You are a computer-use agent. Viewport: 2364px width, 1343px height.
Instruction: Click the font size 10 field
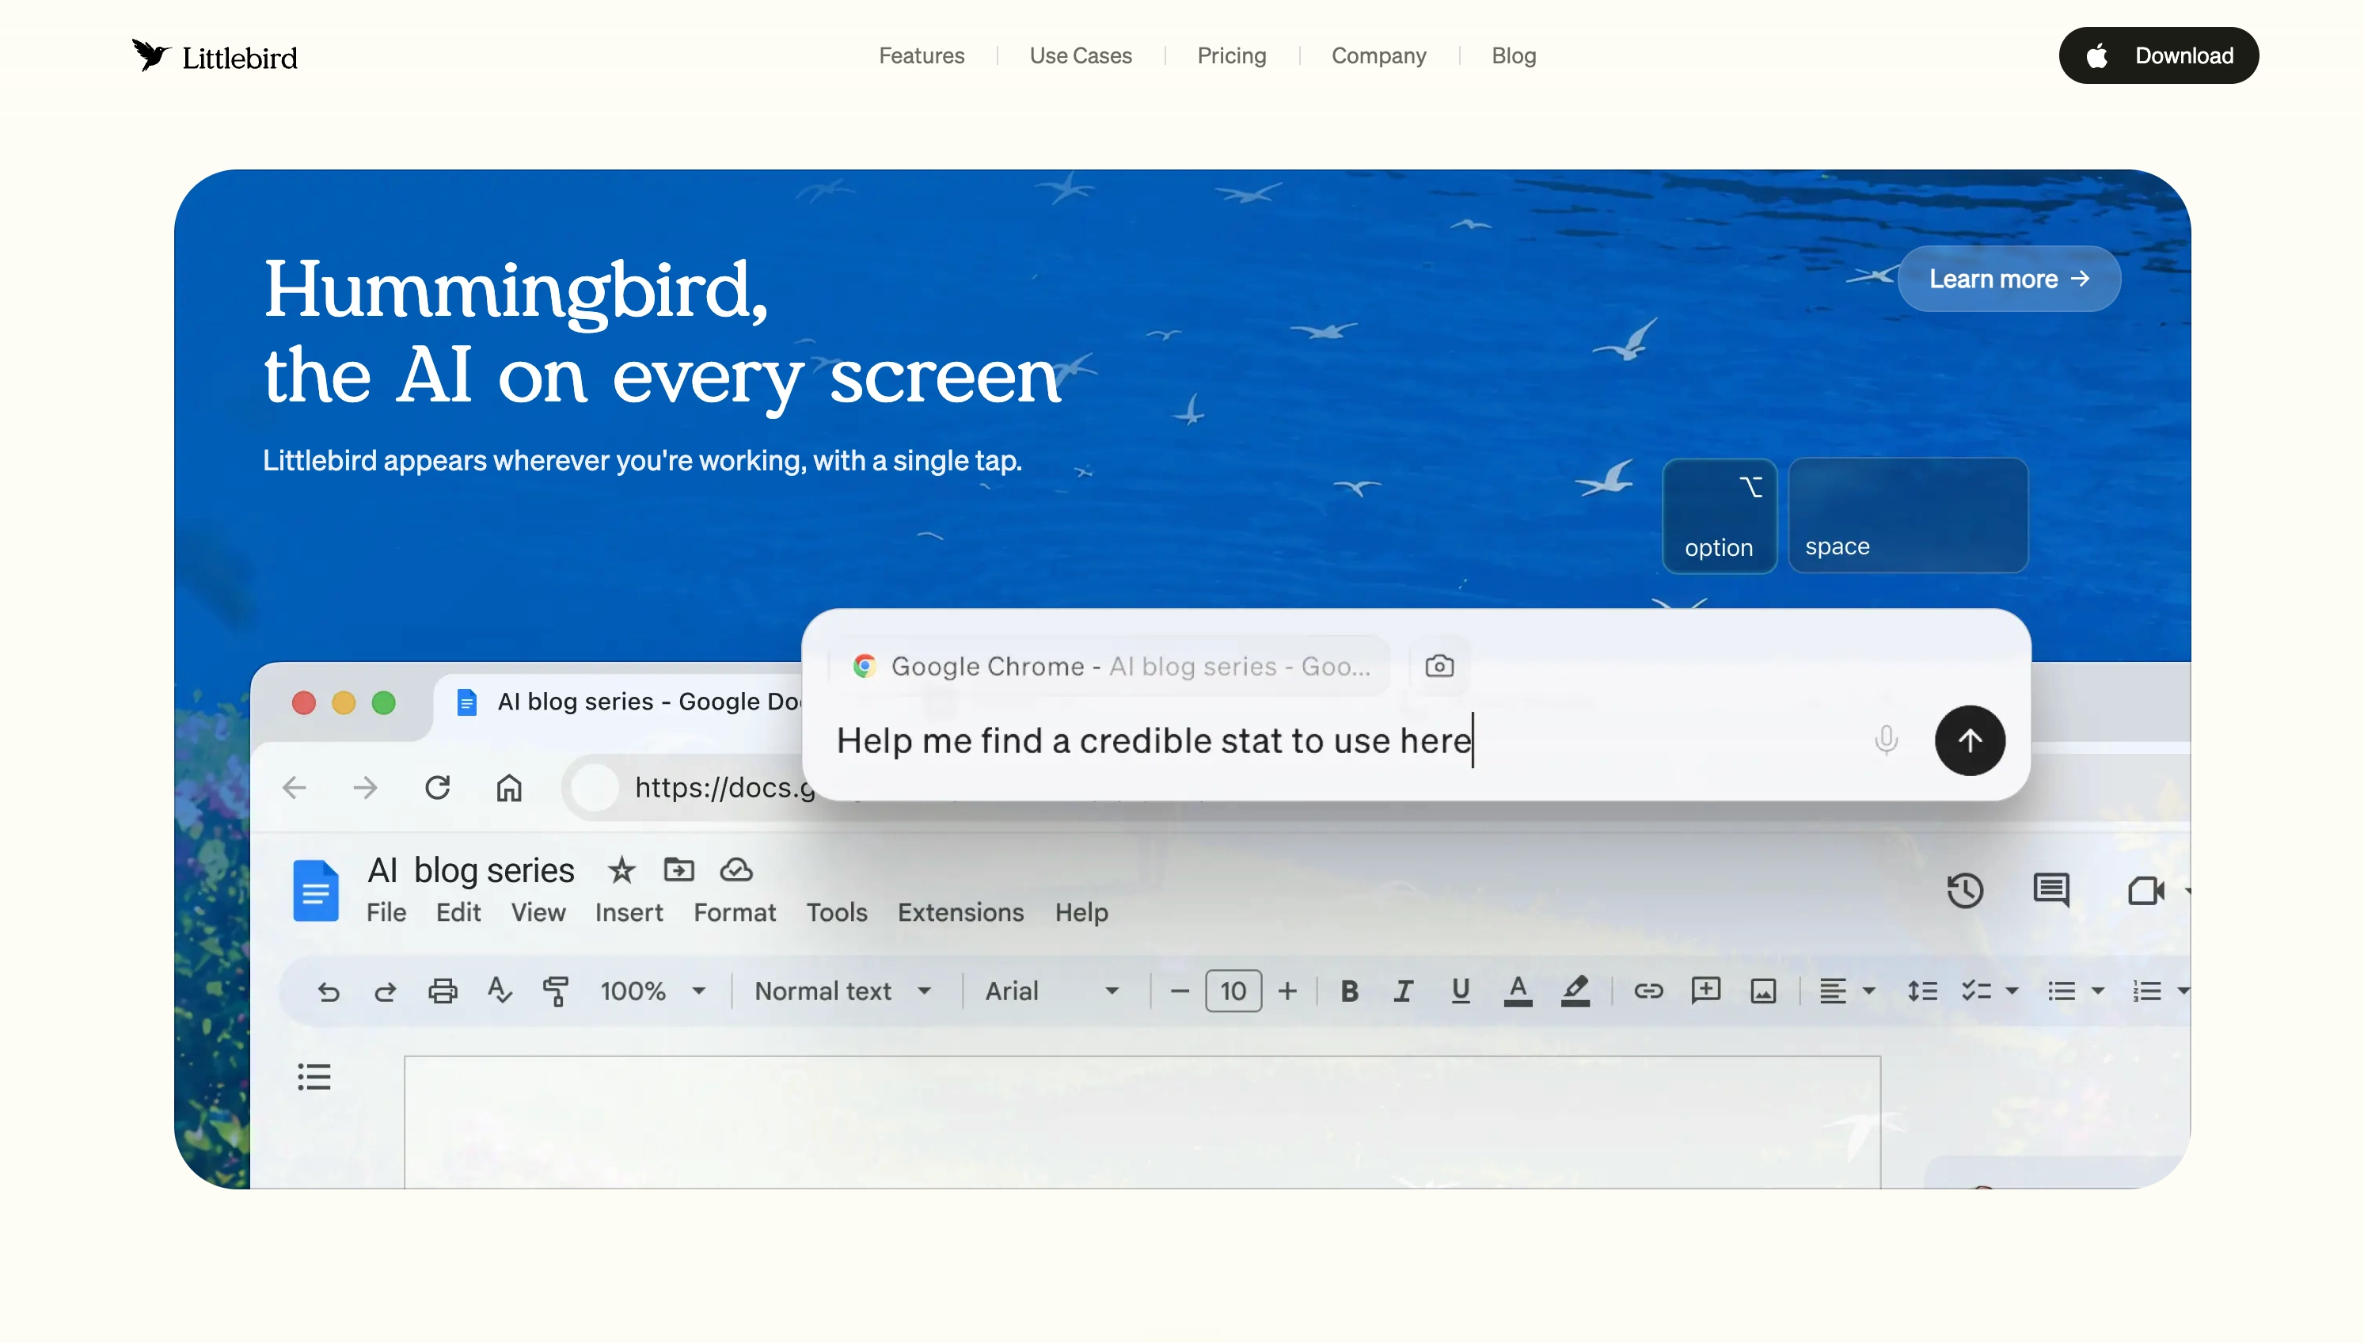[1233, 991]
